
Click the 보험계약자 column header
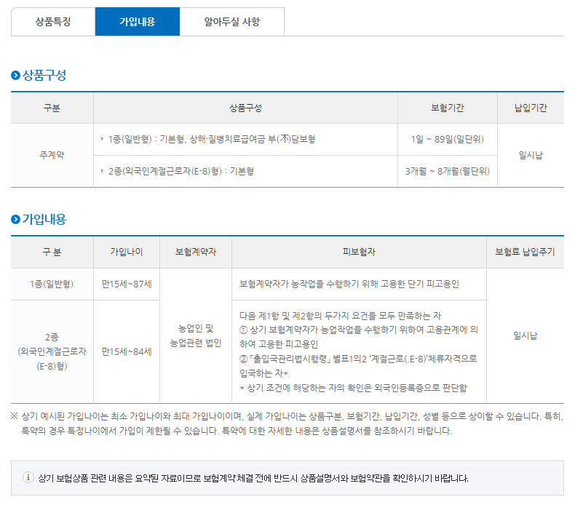point(196,252)
